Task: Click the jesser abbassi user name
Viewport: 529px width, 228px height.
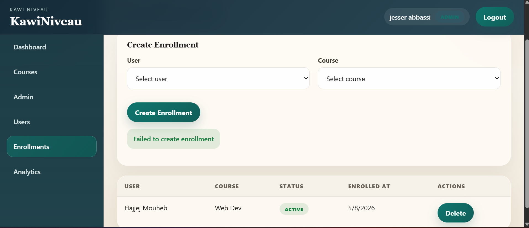Action: tap(410, 17)
